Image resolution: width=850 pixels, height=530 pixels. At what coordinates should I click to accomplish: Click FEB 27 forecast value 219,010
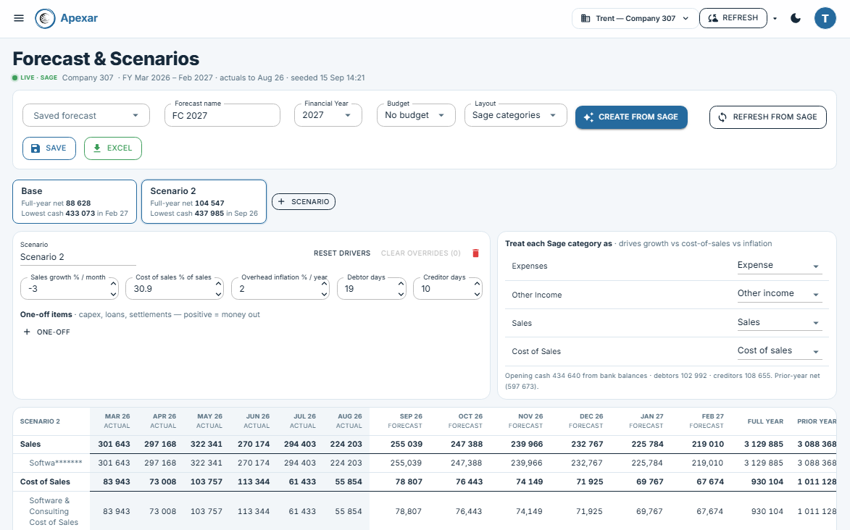[x=707, y=463]
